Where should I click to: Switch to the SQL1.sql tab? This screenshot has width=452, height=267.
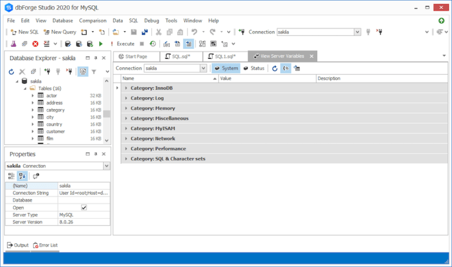click(x=225, y=57)
